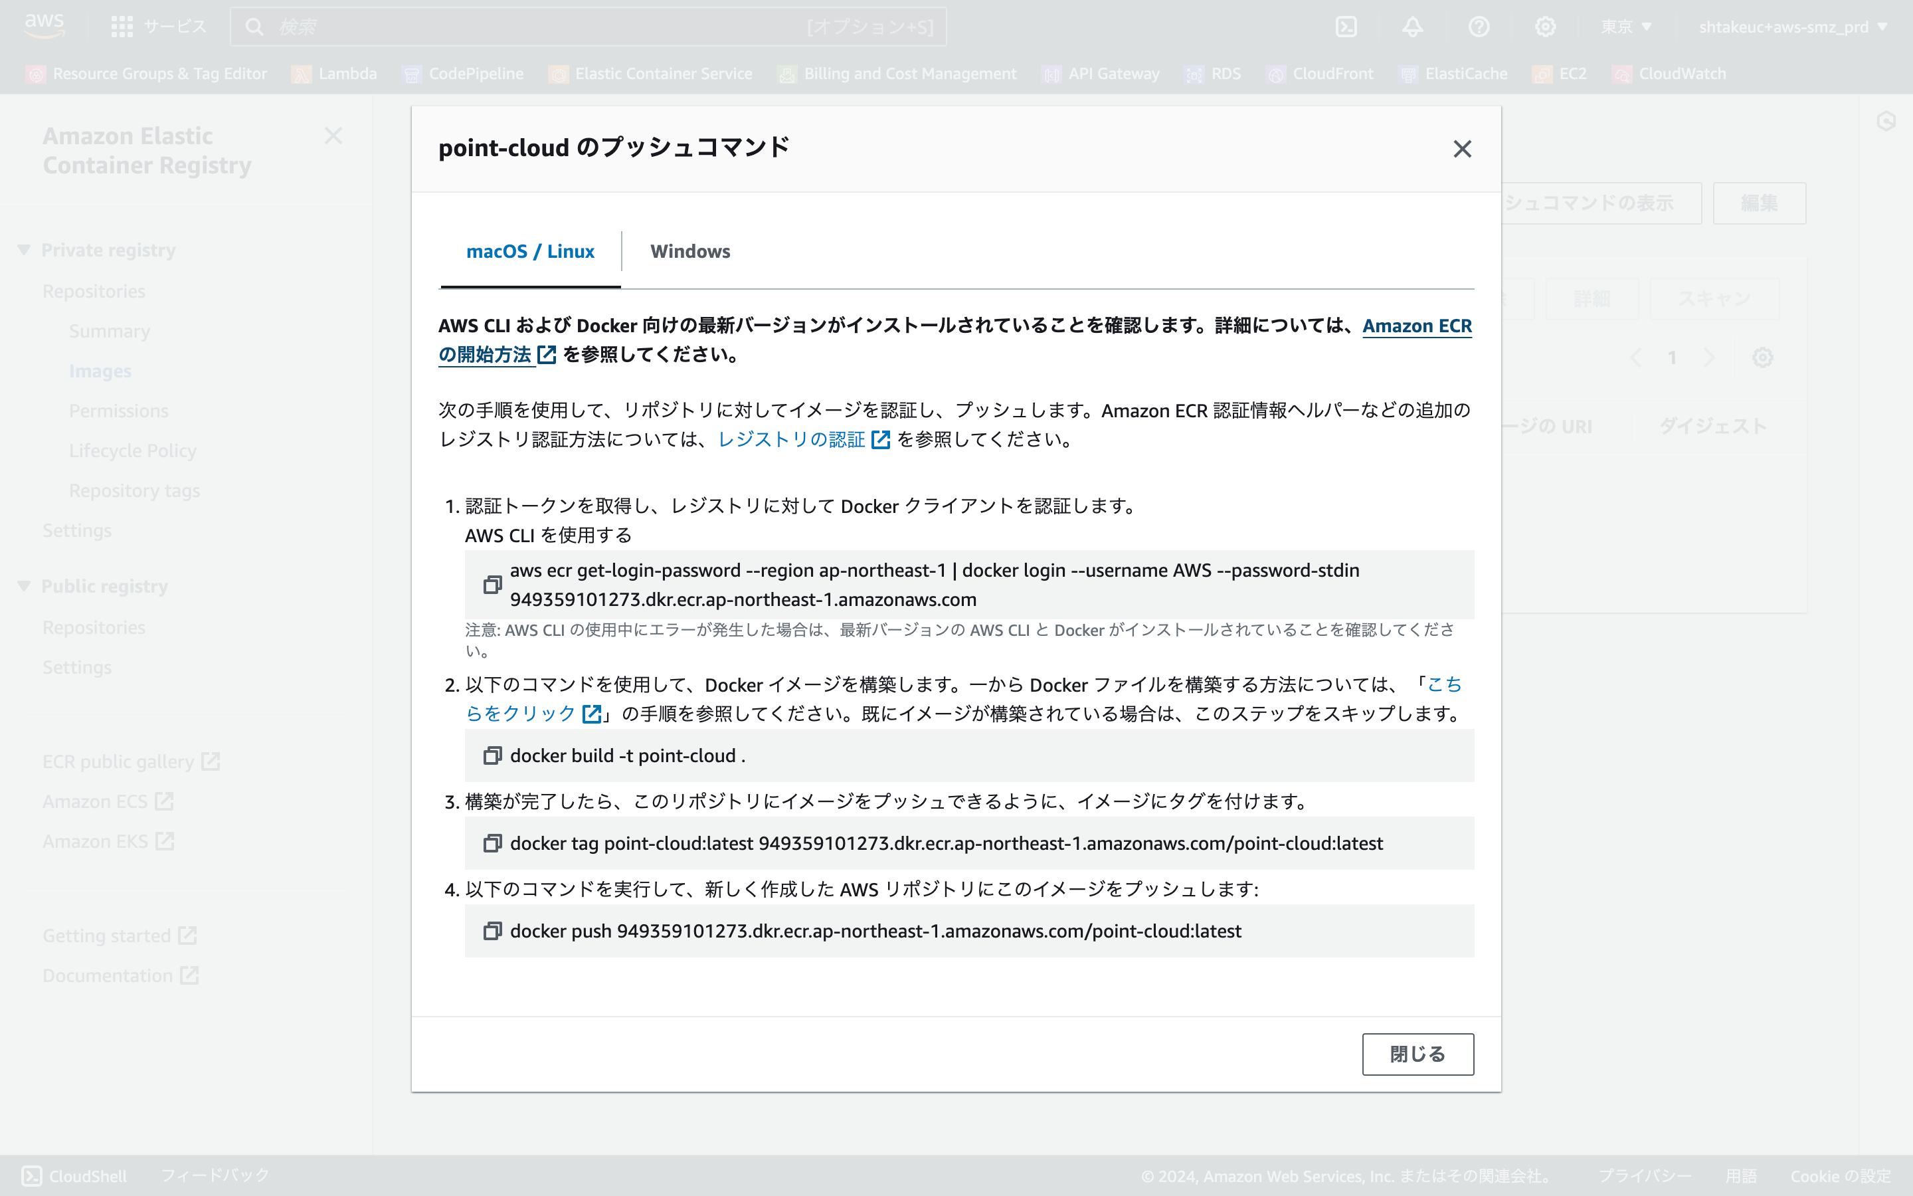Open the RDS shortcut

point(1214,74)
